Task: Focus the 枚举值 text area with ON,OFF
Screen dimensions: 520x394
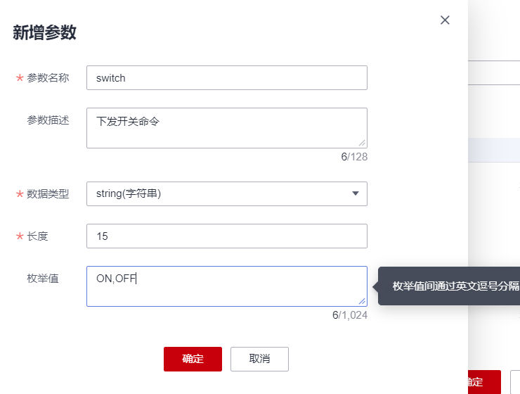Action: click(226, 286)
